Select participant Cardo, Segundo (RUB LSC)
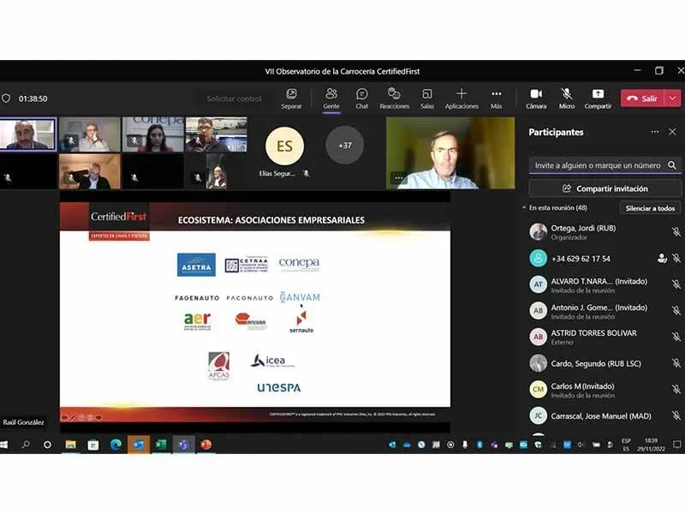This screenshot has width=685, height=514. (x=603, y=363)
